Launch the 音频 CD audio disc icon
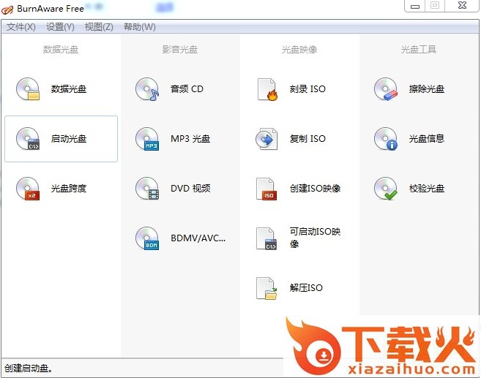The height and width of the screenshot is (378, 481). (147, 89)
